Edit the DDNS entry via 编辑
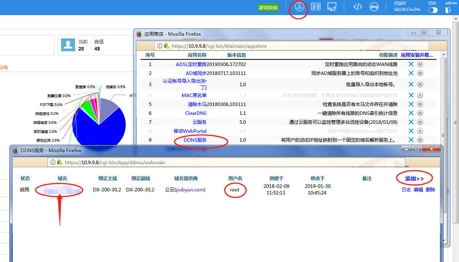Screen dimensions: 459x262 point(418,190)
